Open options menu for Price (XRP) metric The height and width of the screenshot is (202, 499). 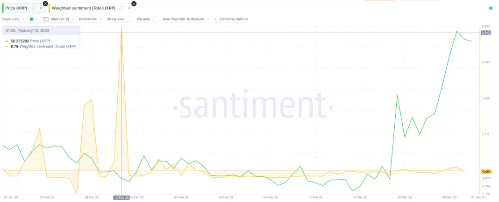33,8
